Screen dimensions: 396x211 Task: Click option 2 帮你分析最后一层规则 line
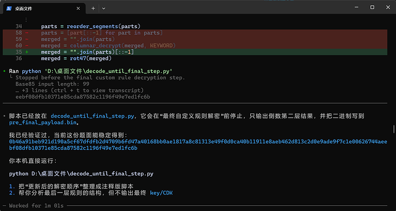(x=91, y=193)
